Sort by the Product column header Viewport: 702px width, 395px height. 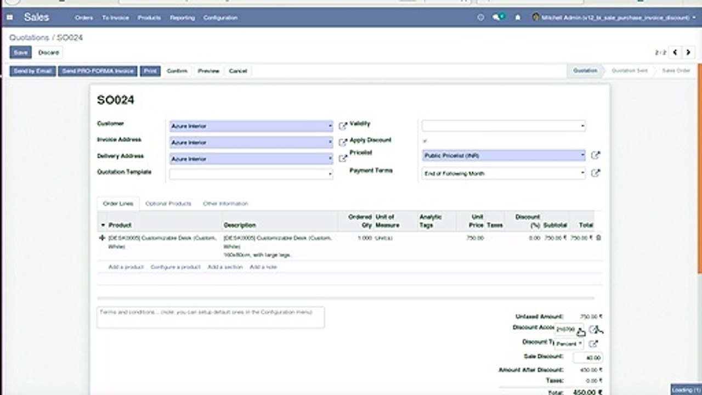[x=120, y=225]
